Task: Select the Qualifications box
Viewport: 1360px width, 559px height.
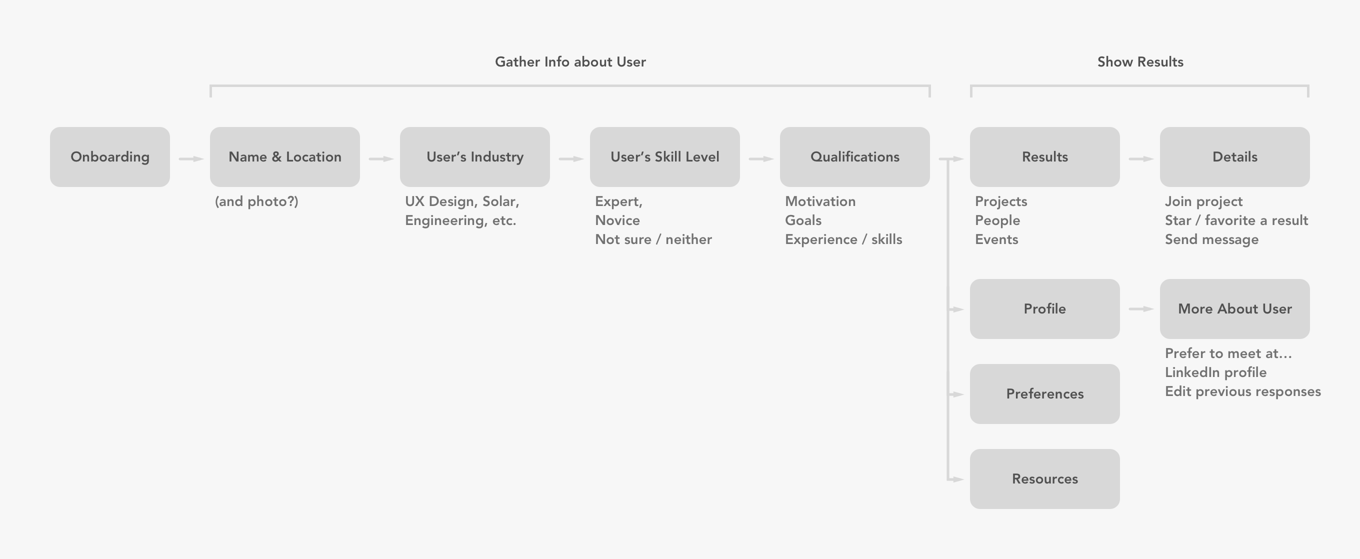Action: 855,157
